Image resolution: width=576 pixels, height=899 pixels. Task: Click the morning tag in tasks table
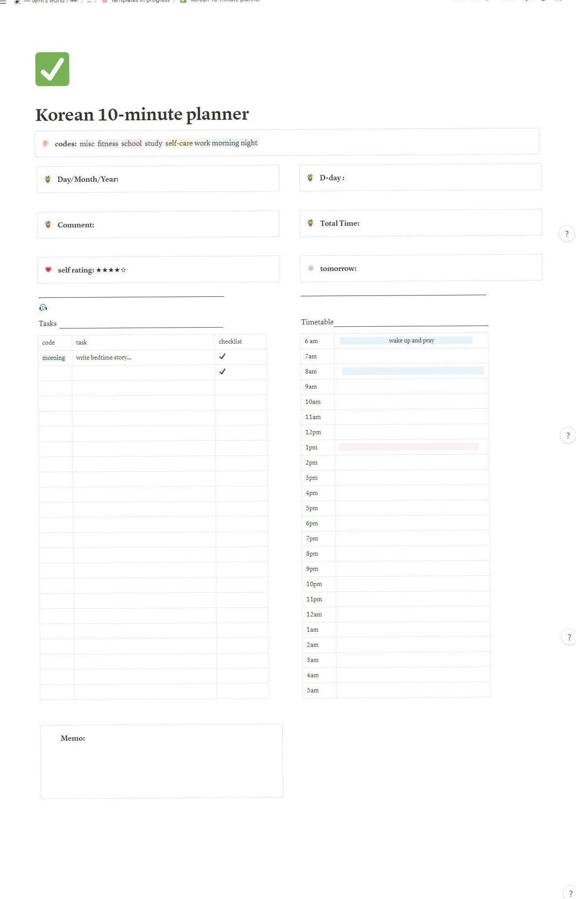tap(54, 358)
